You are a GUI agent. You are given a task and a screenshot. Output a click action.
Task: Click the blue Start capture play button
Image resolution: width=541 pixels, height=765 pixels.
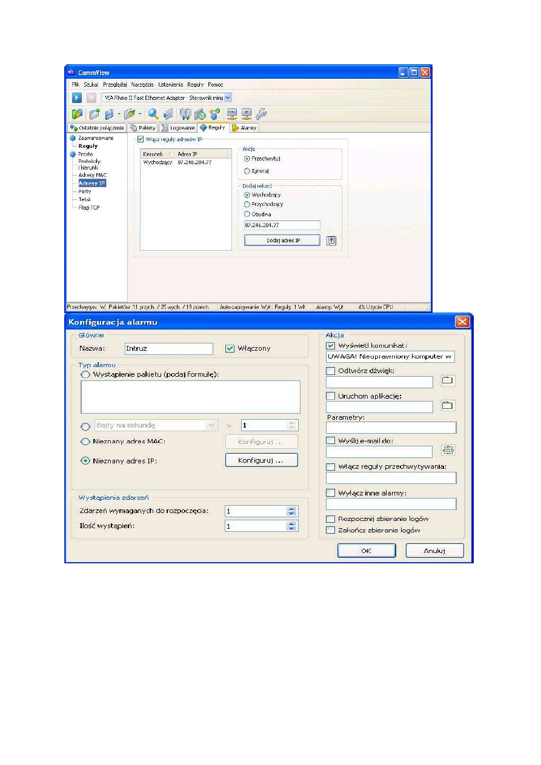(78, 98)
